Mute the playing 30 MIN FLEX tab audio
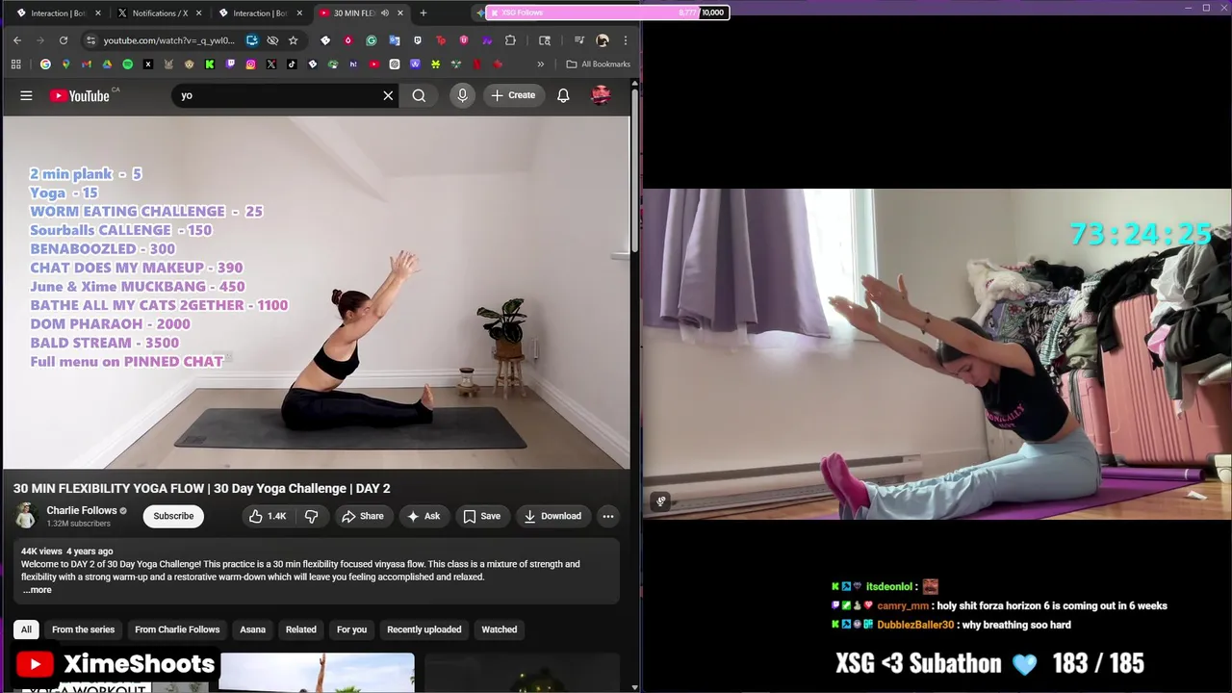1232x693 pixels. click(x=384, y=13)
